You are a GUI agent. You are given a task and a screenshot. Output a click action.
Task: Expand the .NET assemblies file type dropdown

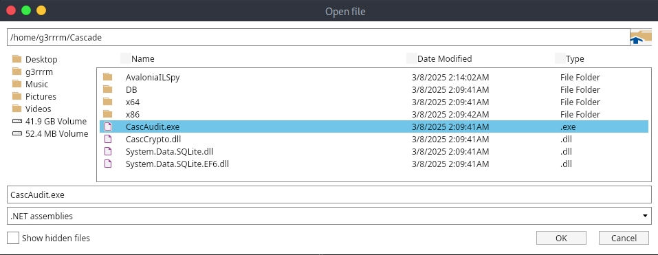click(329, 216)
